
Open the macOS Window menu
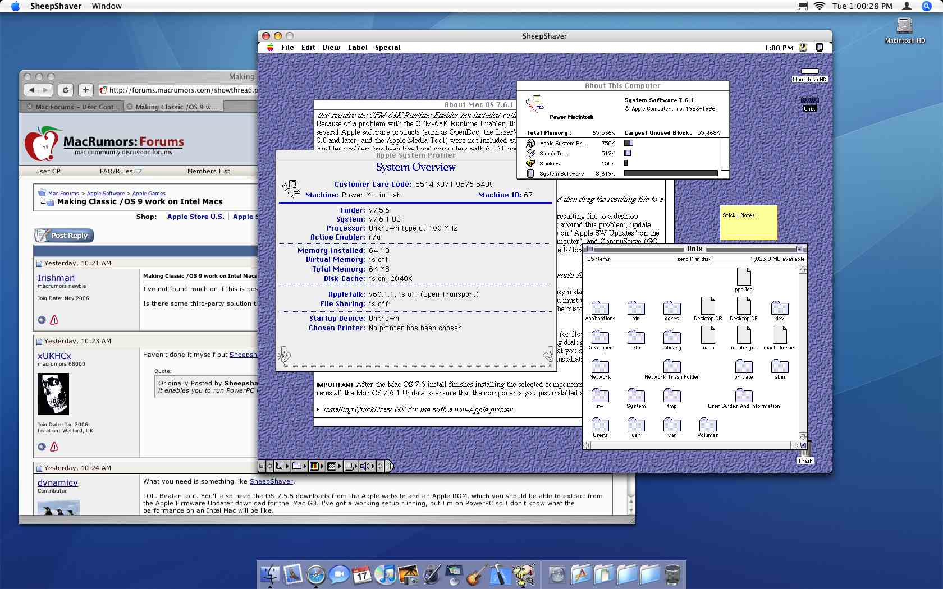107,6
